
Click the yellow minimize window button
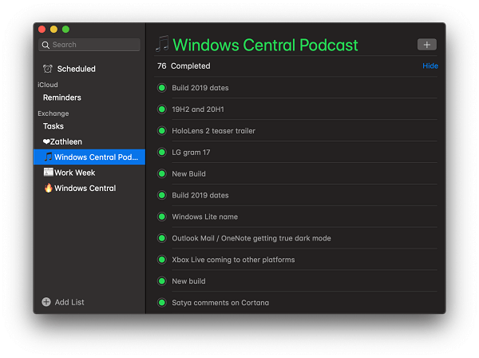point(53,30)
